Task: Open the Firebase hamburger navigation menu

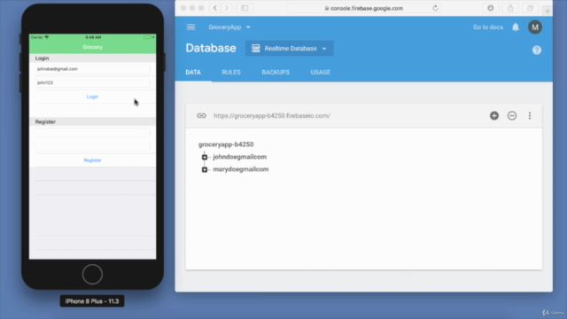Action: [191, 27]
